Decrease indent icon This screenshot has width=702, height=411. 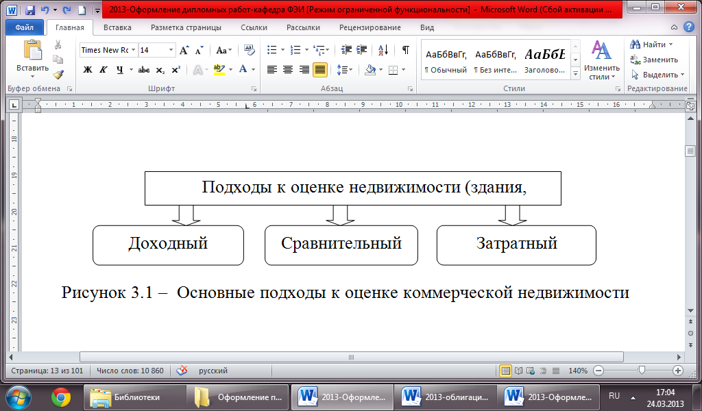tap(346, 49)
